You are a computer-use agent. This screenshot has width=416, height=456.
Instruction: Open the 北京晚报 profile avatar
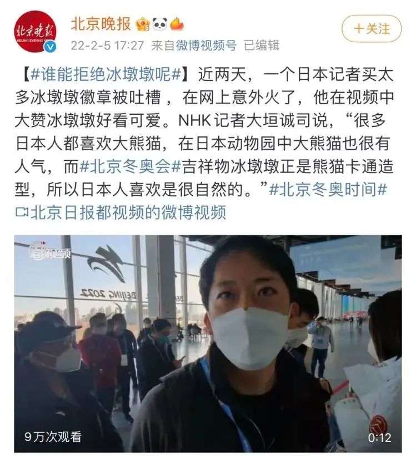pos(36,32)
